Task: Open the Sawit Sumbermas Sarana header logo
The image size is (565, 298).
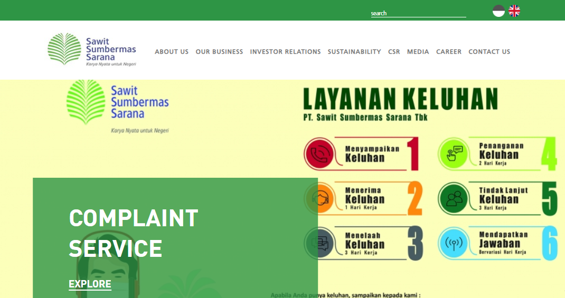Action: point(92,49)
